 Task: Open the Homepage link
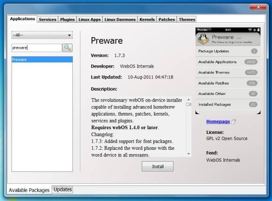(218, 122)
